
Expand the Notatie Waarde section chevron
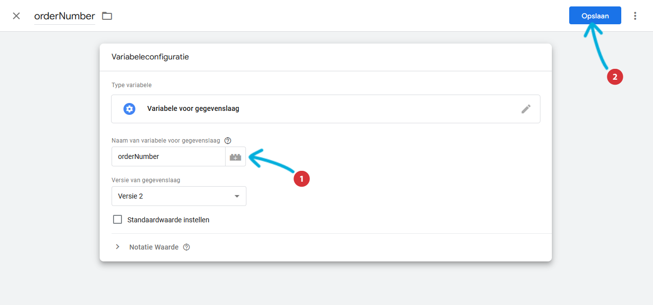(x=118, y=247)
